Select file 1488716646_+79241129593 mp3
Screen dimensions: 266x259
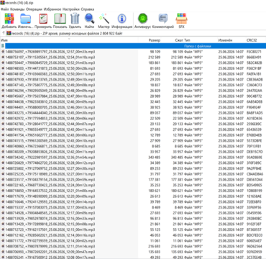pos(50,201)
